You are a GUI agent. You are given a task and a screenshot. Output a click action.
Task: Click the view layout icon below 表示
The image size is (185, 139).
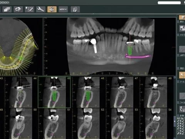point(182,28)
